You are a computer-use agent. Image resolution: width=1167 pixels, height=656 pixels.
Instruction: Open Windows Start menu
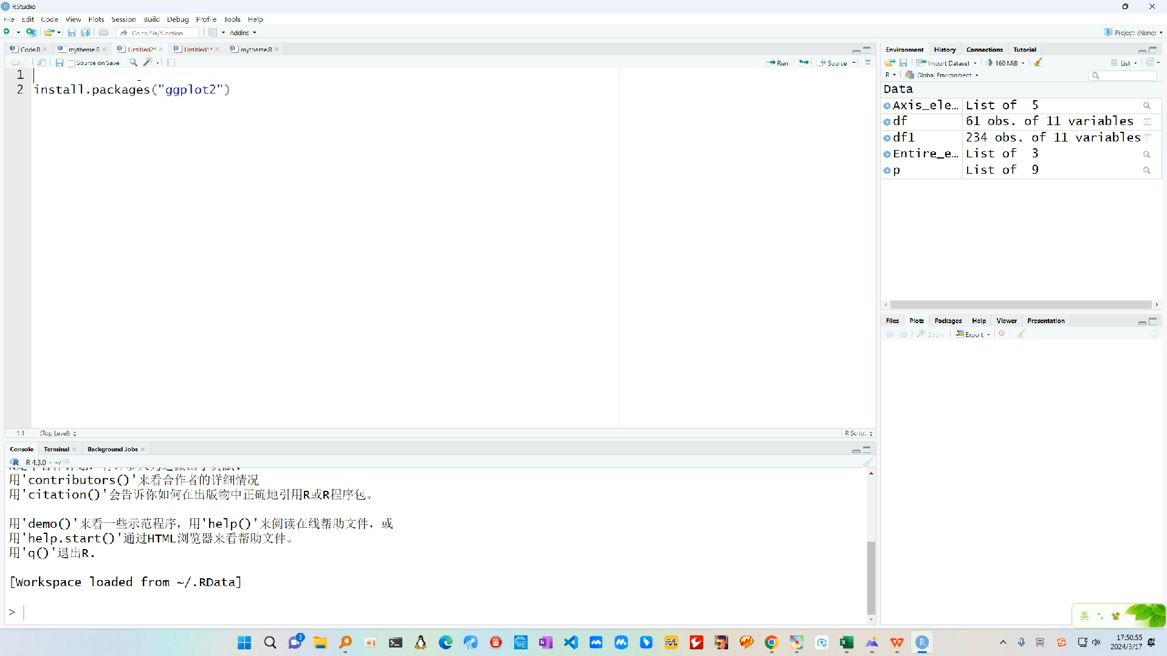pyautogui.click(x=244, y=643)
